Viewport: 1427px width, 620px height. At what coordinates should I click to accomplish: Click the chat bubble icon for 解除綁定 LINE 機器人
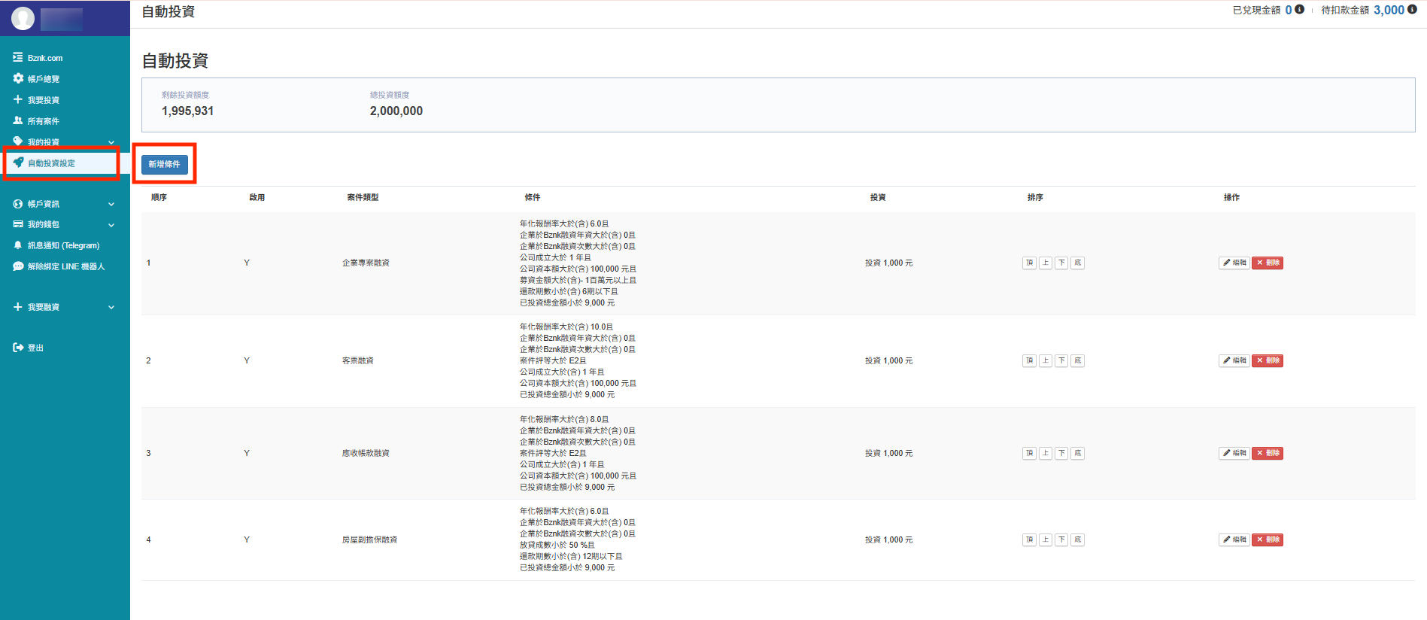coord(18,266)
